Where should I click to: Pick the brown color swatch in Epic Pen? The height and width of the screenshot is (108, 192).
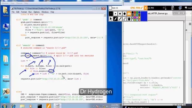coord(139,15)
